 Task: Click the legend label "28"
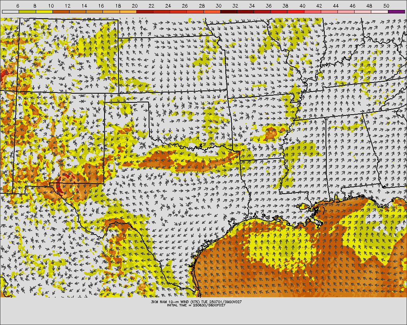tap(202, 6)
